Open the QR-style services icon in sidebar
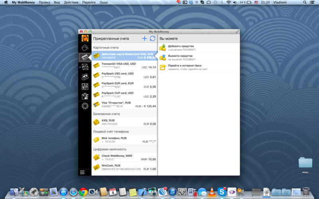The height and width of the screenshot is (199, 319). pos(85,86)
